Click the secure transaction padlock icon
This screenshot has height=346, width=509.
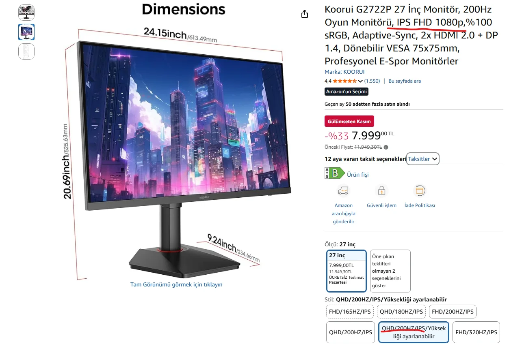click(x=381, y=190)
